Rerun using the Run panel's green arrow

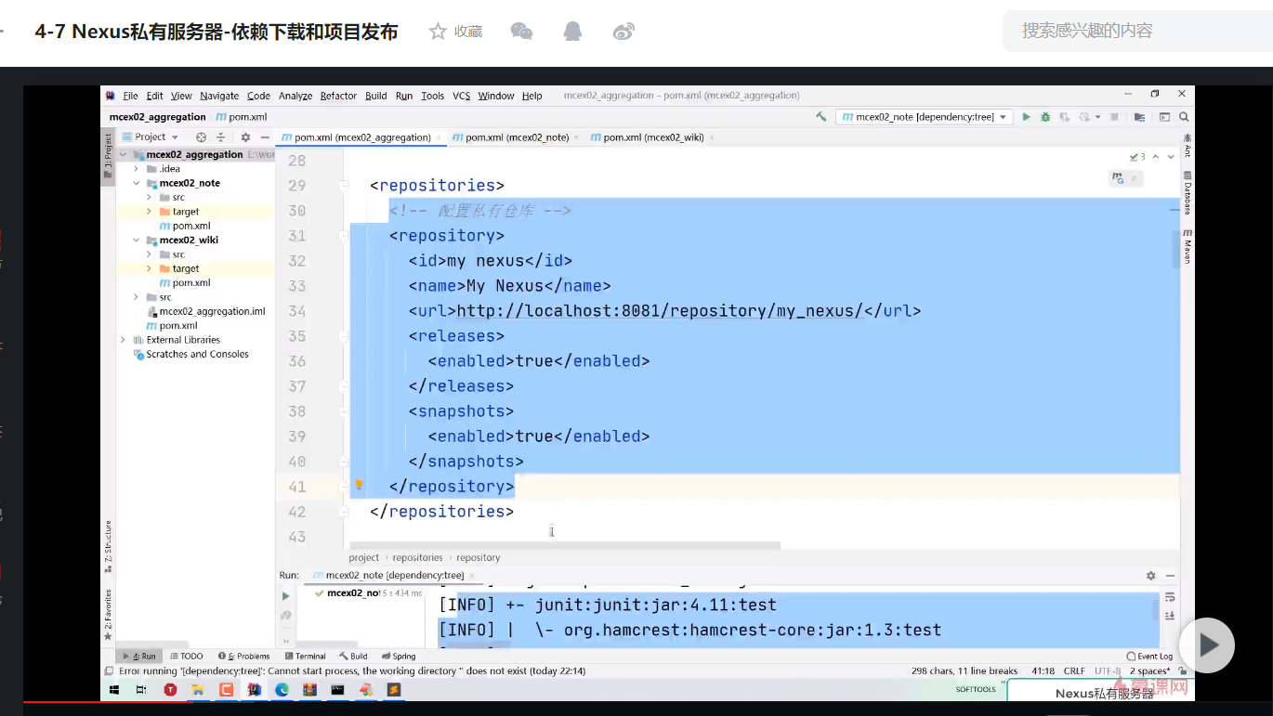[x=286, y=595]
